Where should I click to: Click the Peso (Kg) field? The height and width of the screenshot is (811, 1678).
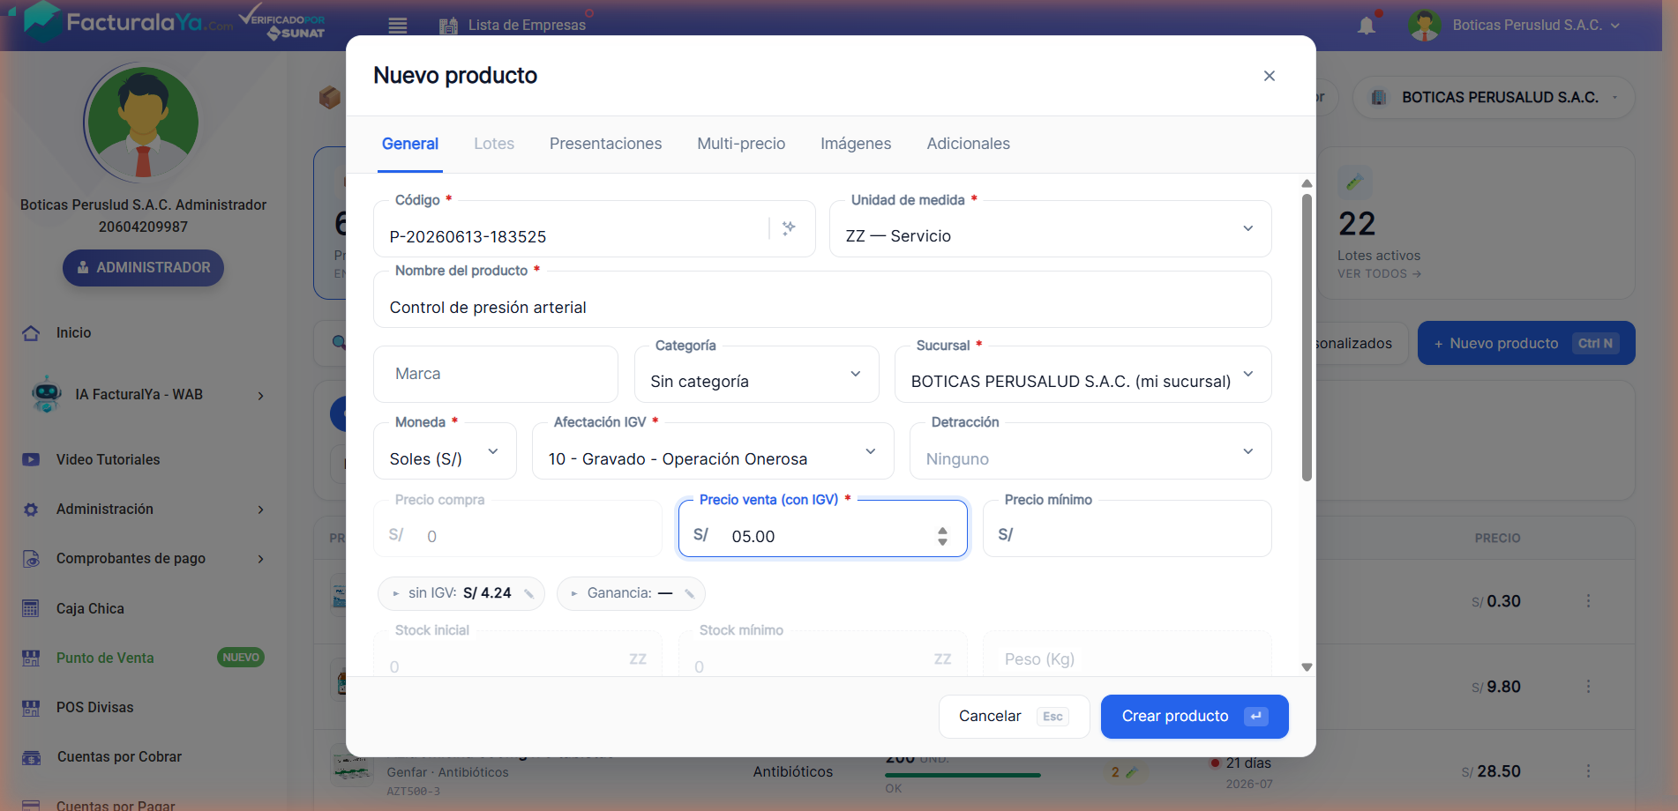tap(1127, 654)
